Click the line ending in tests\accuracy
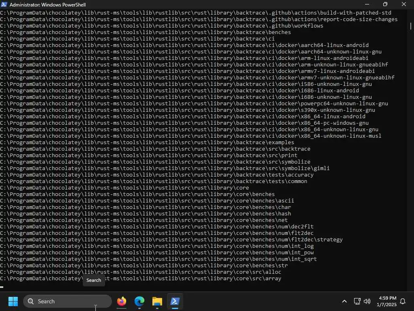Image resolution: width=414 pixels, height=311 pixels. click(x=157, y=175)
